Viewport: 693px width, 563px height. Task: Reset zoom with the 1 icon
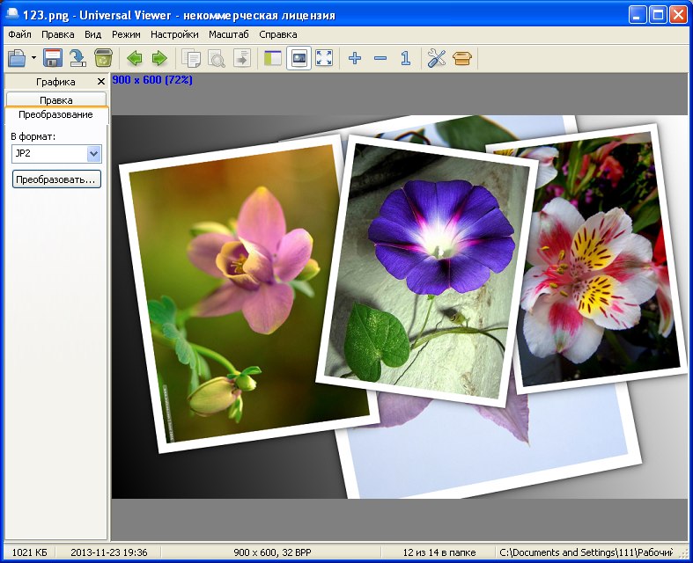coord(406,58)
